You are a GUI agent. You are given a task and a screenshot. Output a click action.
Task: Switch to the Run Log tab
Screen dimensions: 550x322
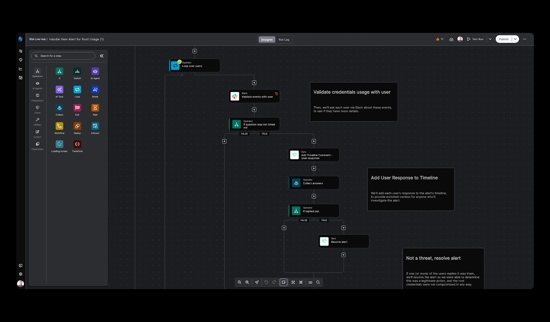(284, 40)
